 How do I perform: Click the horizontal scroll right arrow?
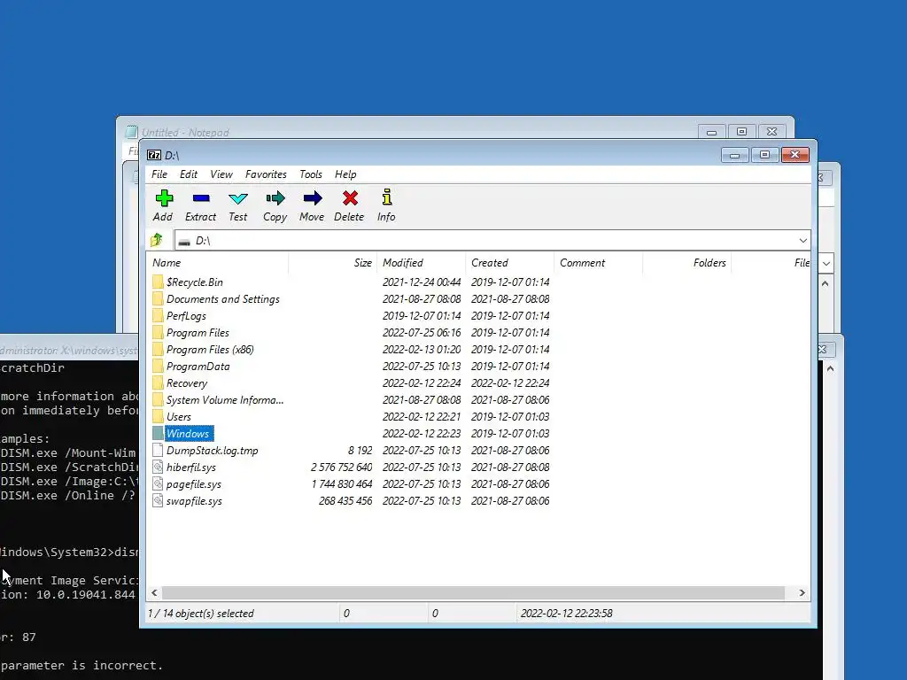coord(802,592)
